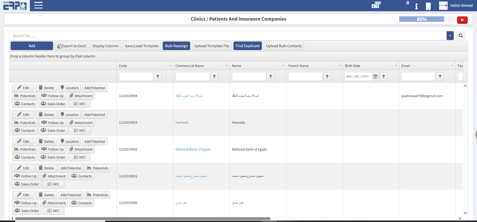Click the Search For input field
Viewport: 477px width, 222px height.
[x=226, y=36]
